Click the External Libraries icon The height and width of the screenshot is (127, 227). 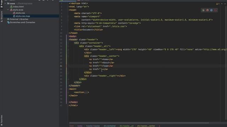(x=8, y=19)
